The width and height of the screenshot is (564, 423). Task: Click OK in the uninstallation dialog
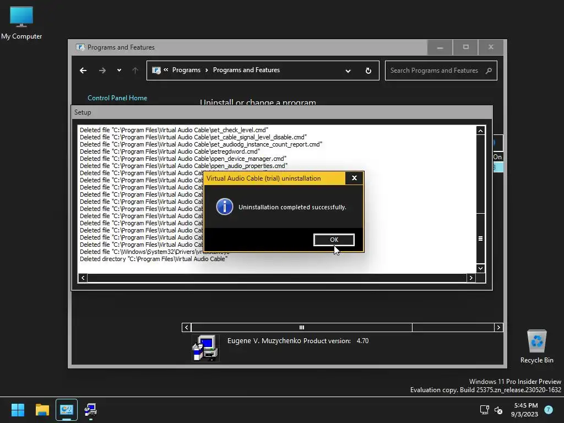point(334,240)
